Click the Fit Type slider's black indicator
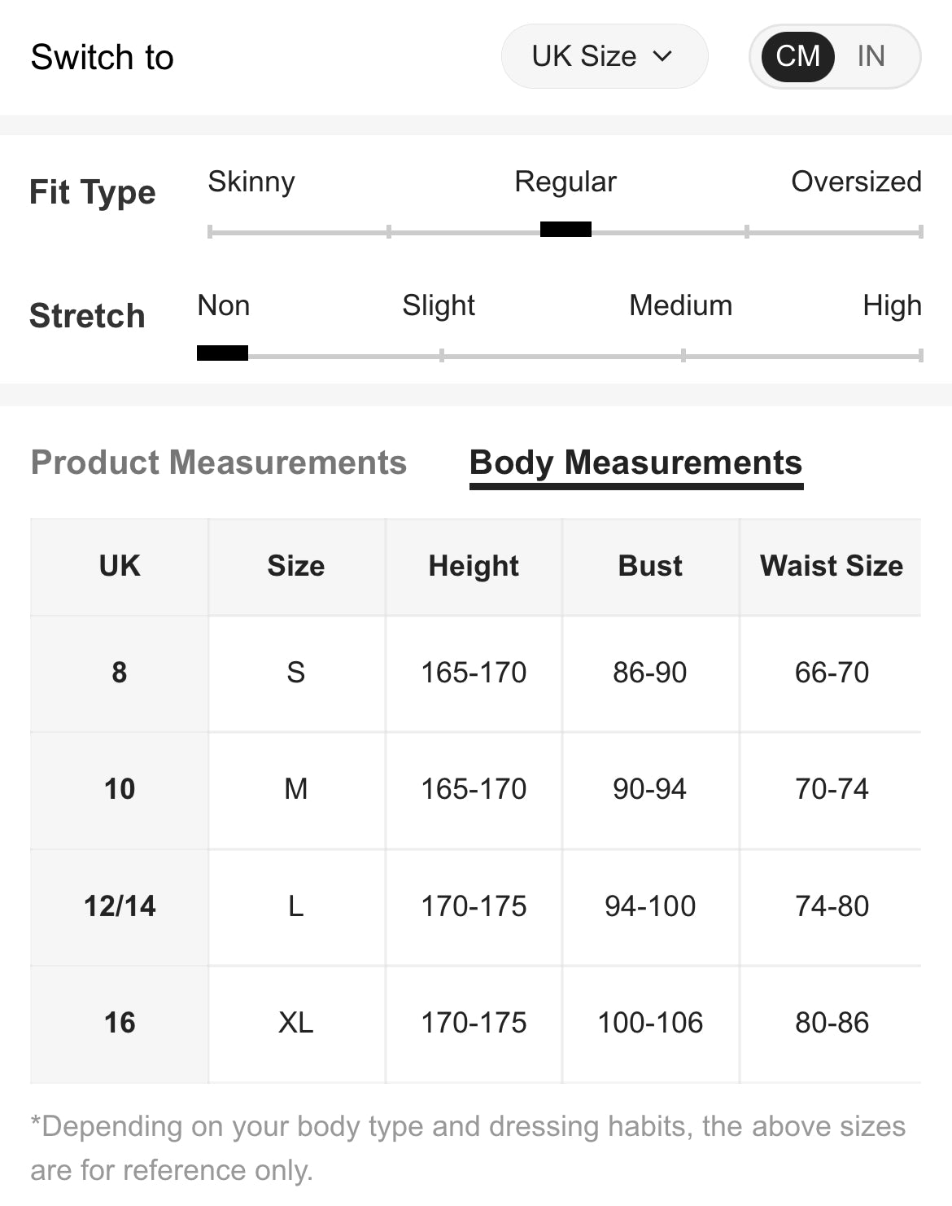The width and height of the screenshot is (952, 1206). (x=566, y=230)
